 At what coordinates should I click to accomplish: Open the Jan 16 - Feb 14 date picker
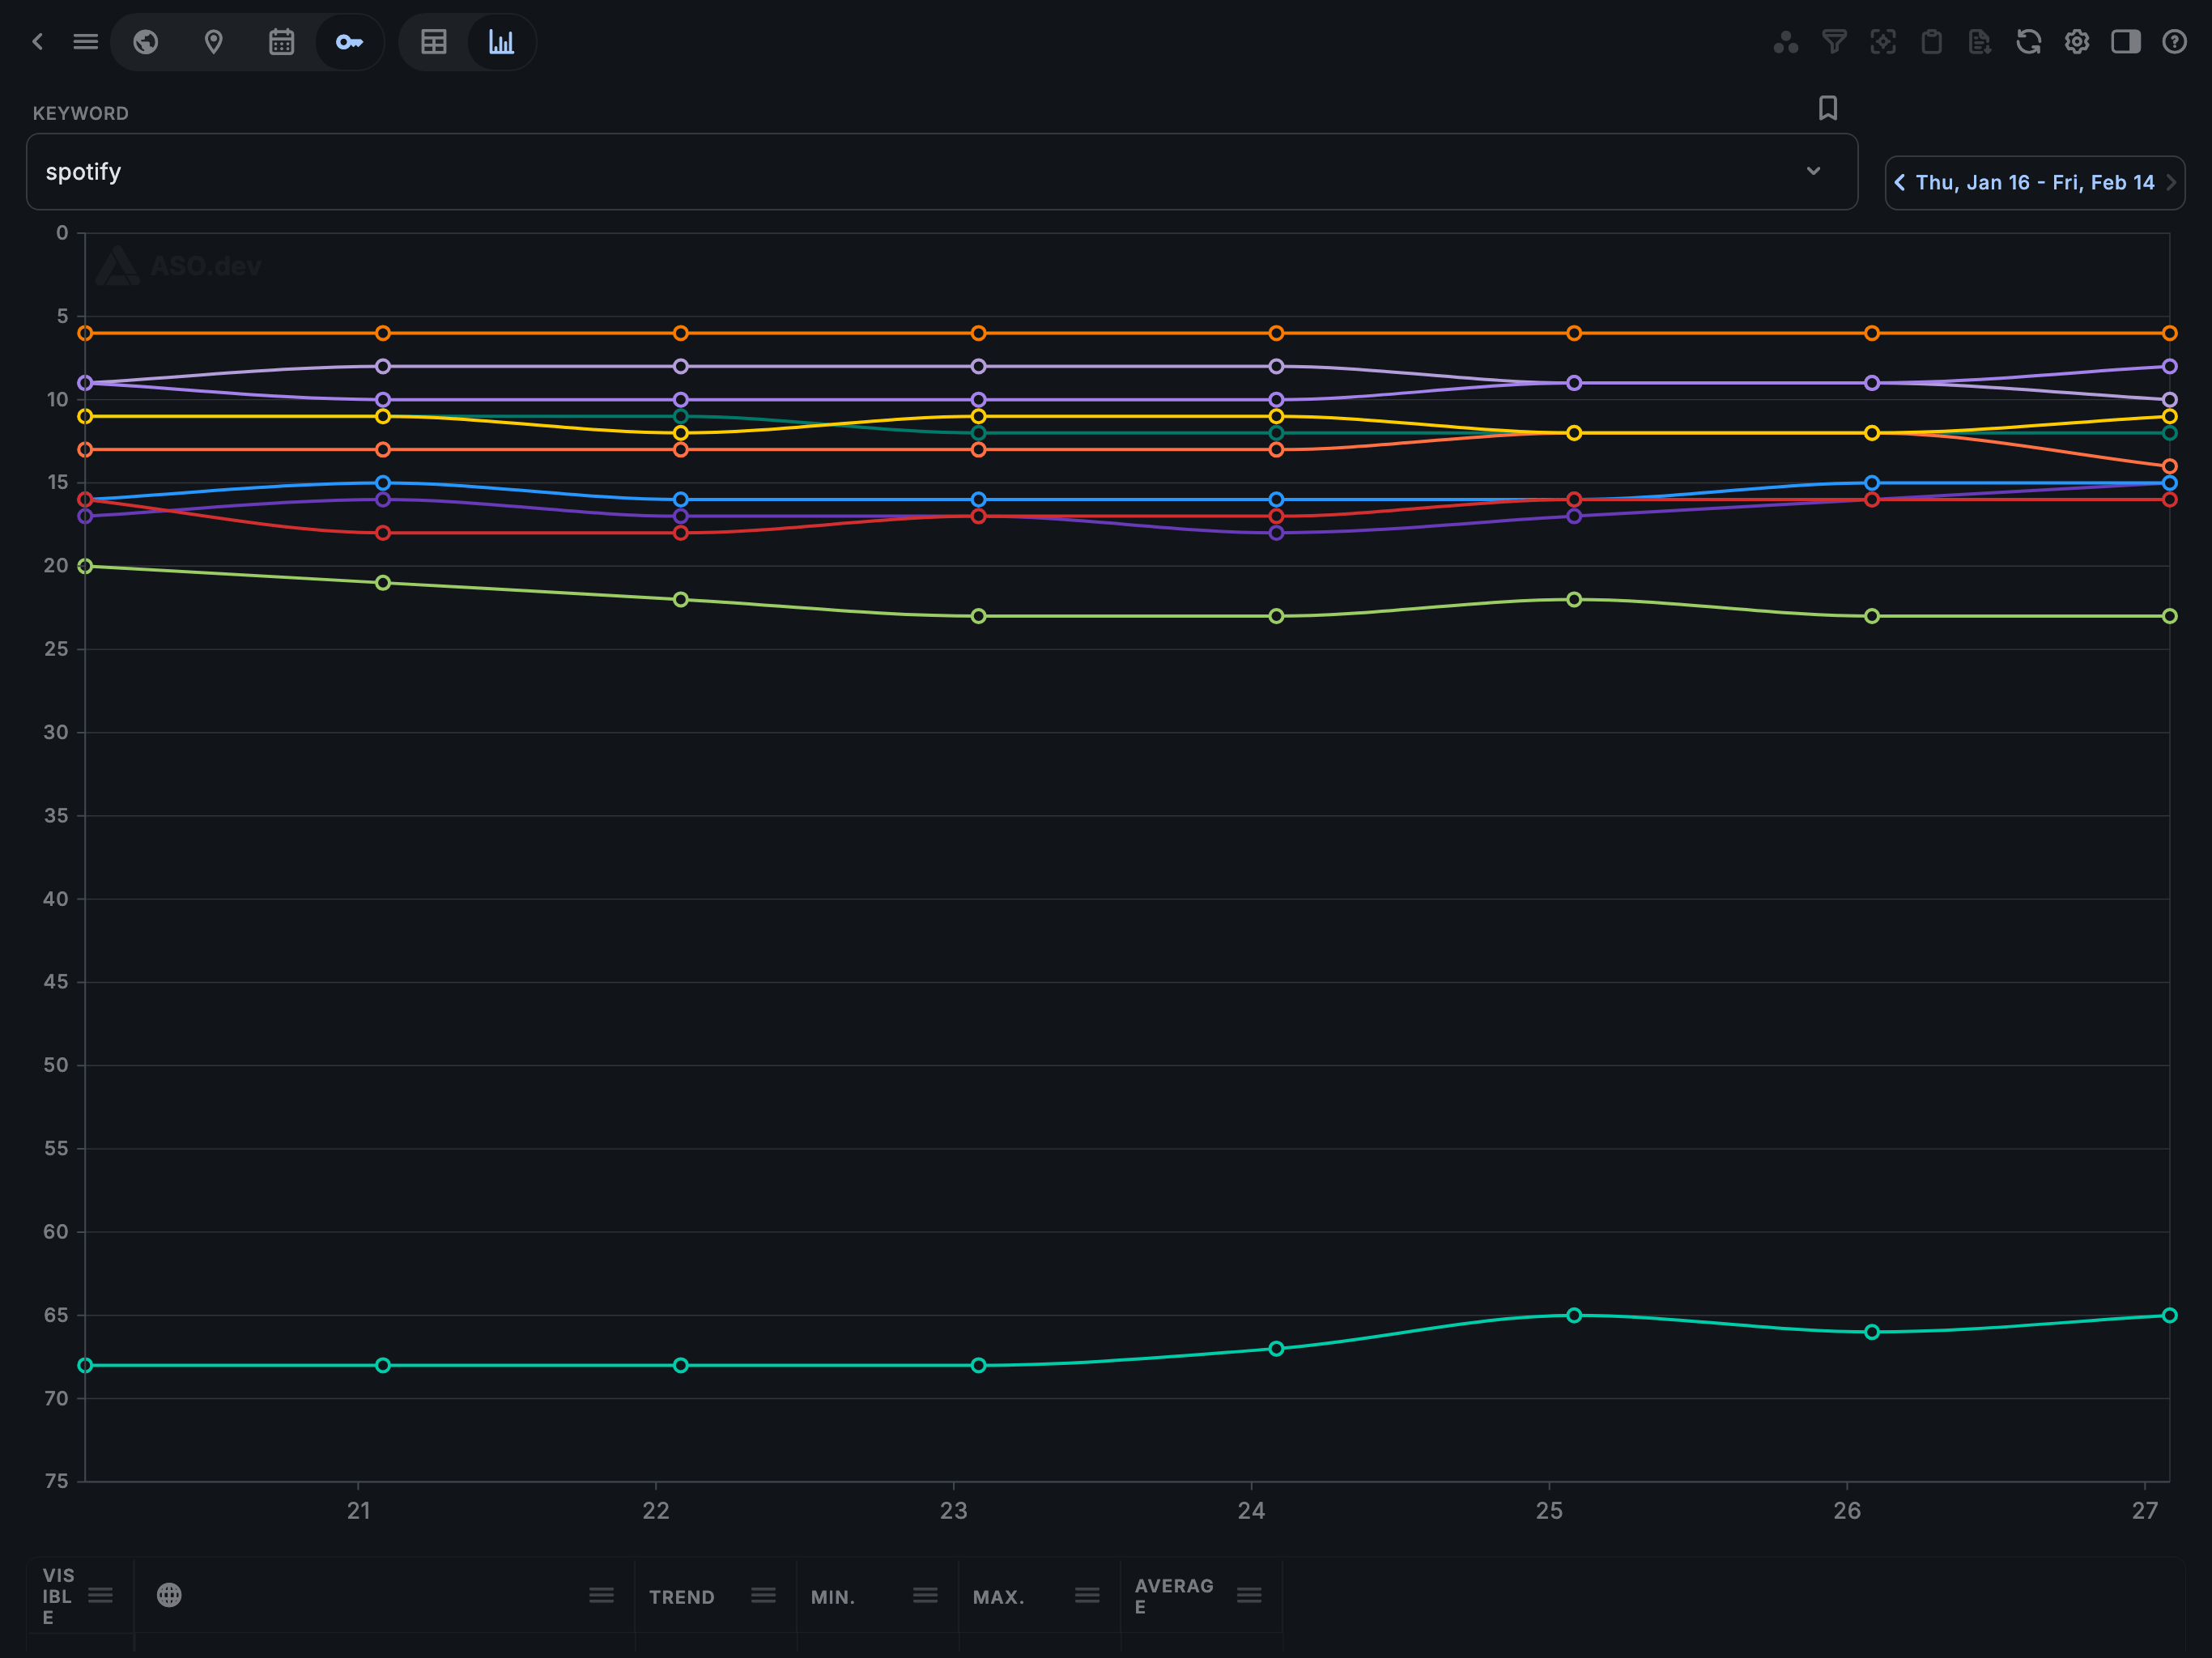point(2034,182)
